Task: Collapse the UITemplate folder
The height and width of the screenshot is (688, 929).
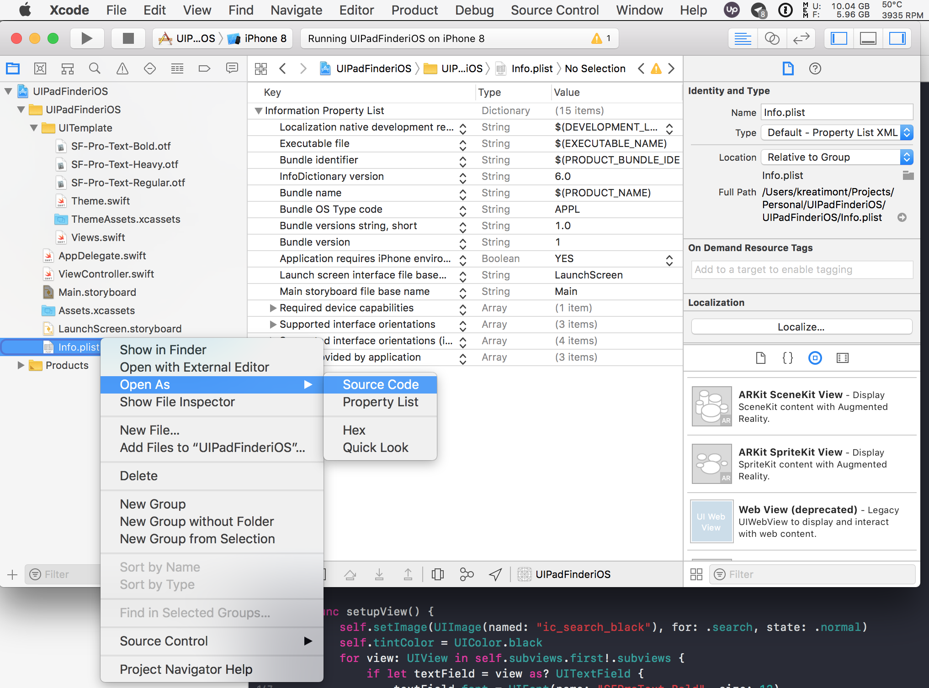Action: click(x=34, y=128)
